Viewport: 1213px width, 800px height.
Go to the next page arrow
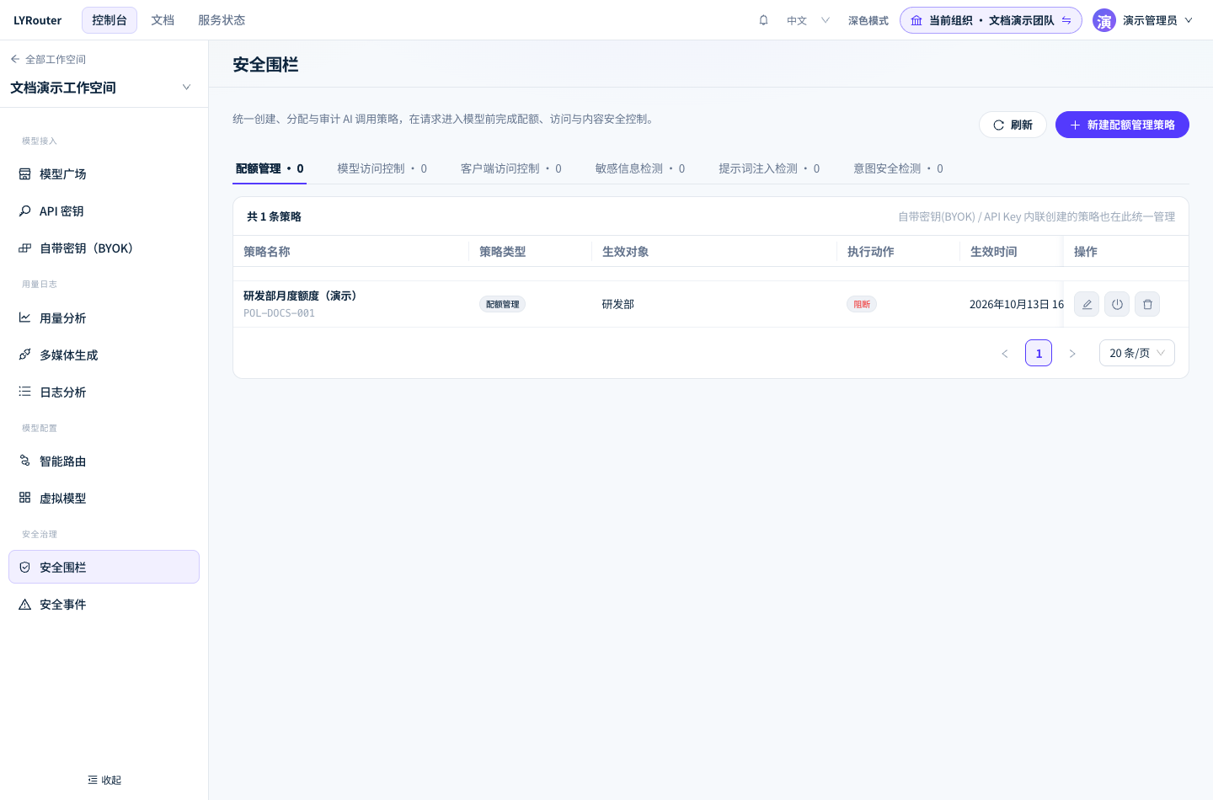1072,354
